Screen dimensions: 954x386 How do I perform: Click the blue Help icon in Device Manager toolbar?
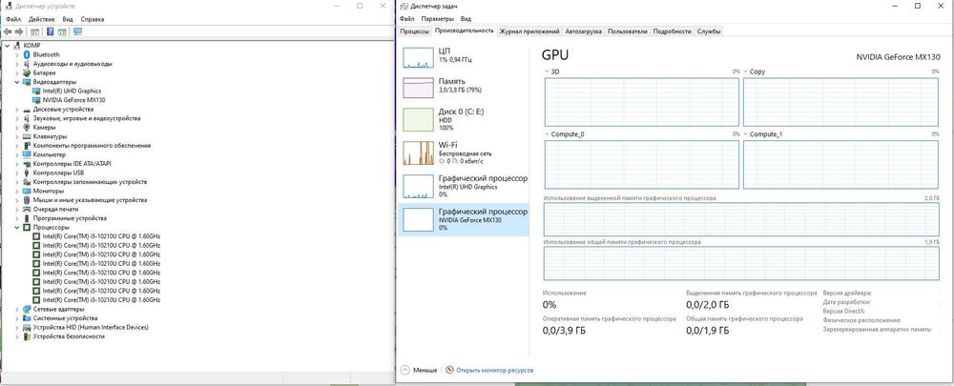[x=50, y=31]
